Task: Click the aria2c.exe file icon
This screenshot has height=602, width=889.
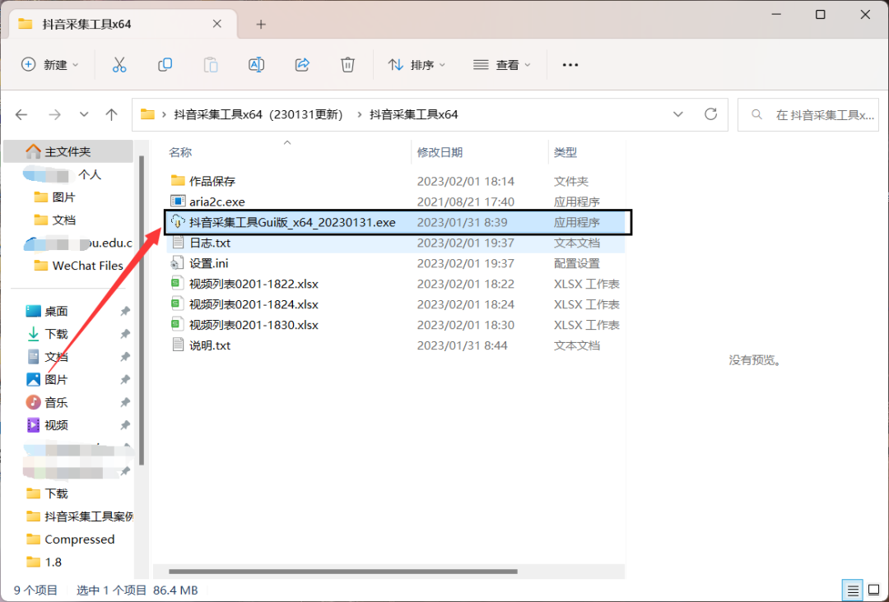Action: click(x=178, y=201)
